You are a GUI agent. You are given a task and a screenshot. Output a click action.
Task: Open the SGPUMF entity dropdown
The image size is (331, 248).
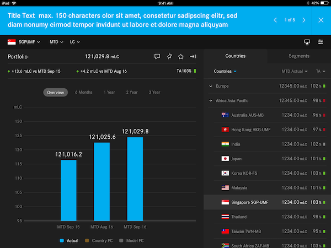point(29,42)
